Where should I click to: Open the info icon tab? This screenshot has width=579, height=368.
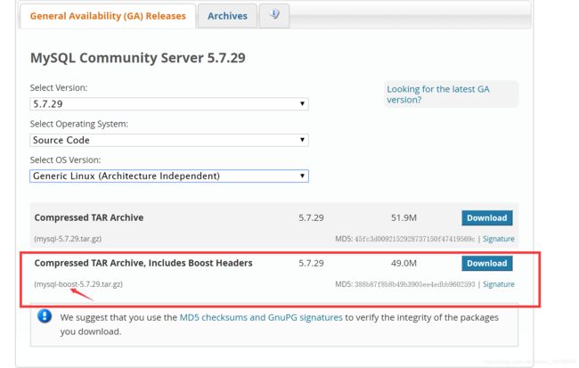click(x=274, y=15)
